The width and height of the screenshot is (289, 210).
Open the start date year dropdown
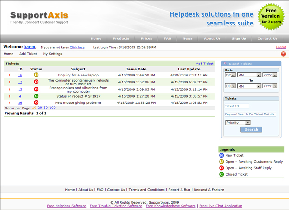(x=270, y=75)
